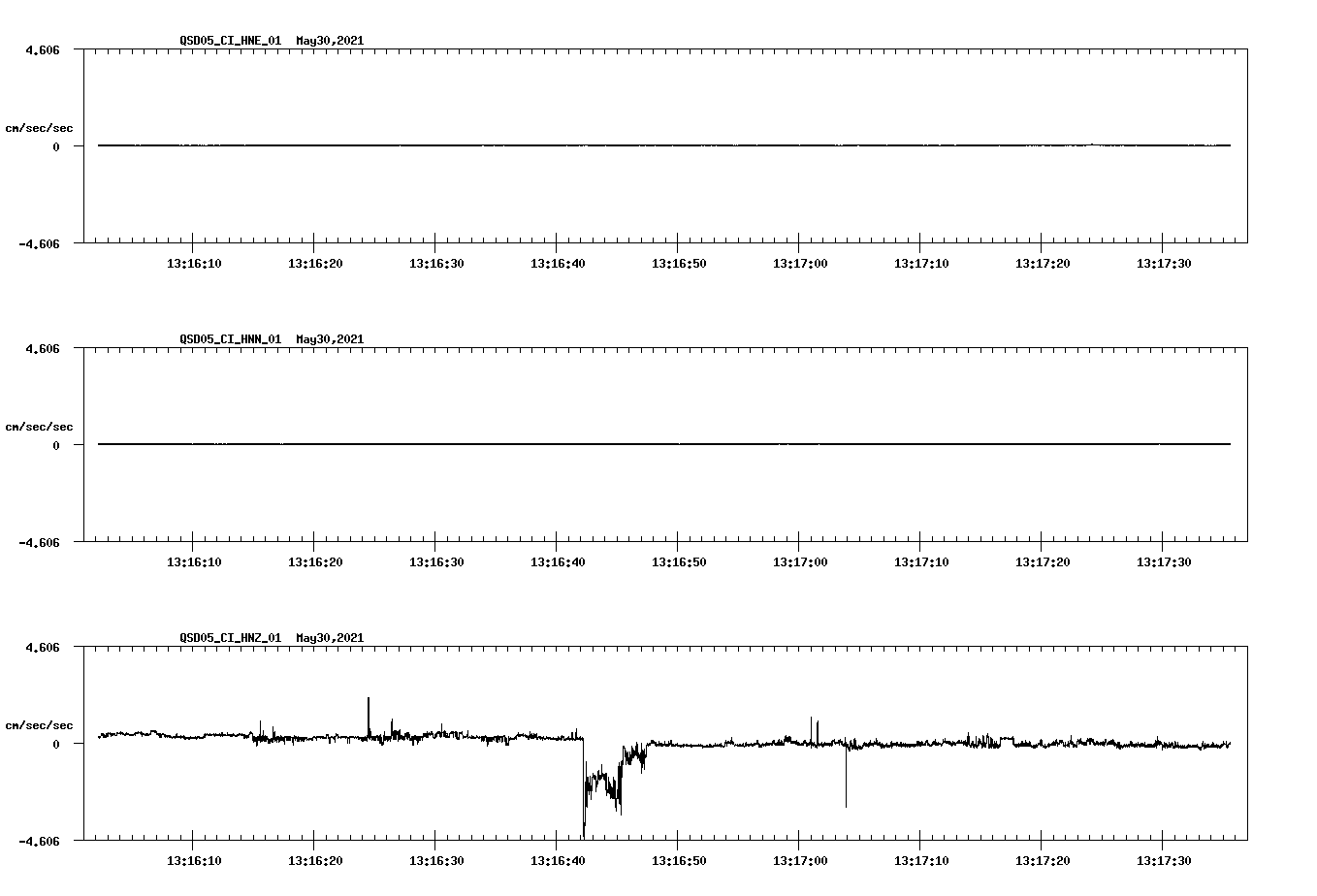
Task: Click the 0 axis label of HNZ plot
Action: click(56, 745)
